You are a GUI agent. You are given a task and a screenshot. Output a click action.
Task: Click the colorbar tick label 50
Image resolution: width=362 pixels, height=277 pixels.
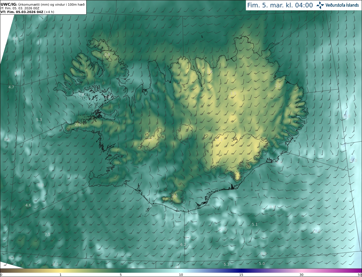(360, 275)
